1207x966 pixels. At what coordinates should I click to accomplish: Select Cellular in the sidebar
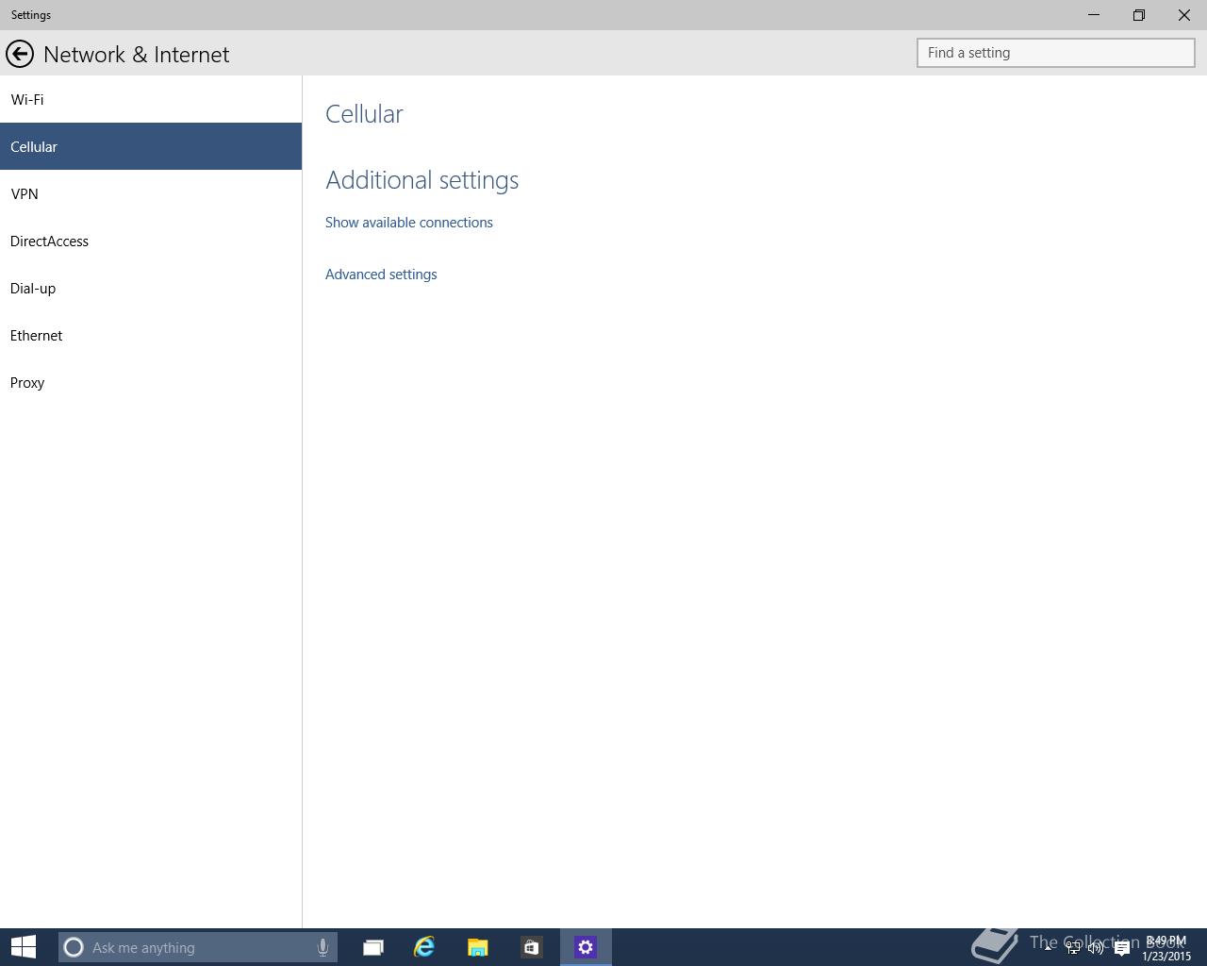pos(151,146)
